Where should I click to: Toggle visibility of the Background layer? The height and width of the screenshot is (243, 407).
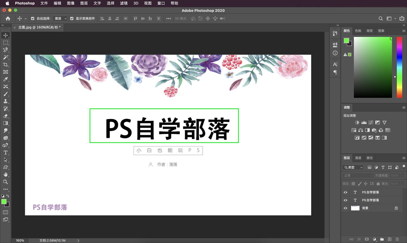345,208
